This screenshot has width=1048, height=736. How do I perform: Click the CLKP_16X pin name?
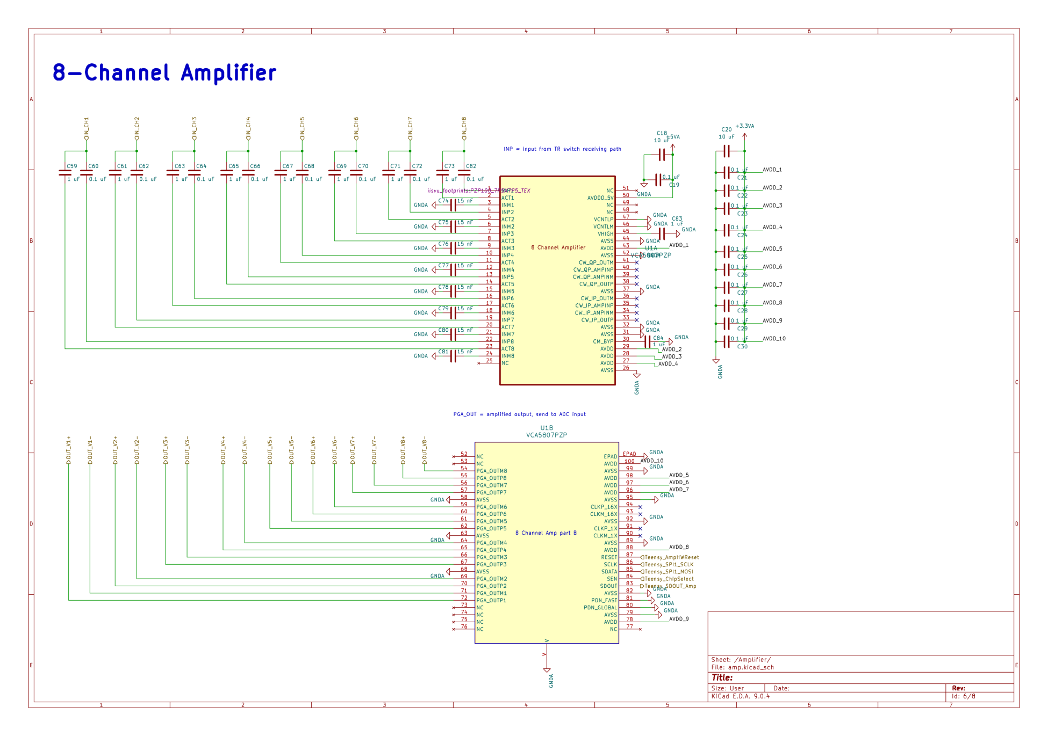(x=604, y=507)
